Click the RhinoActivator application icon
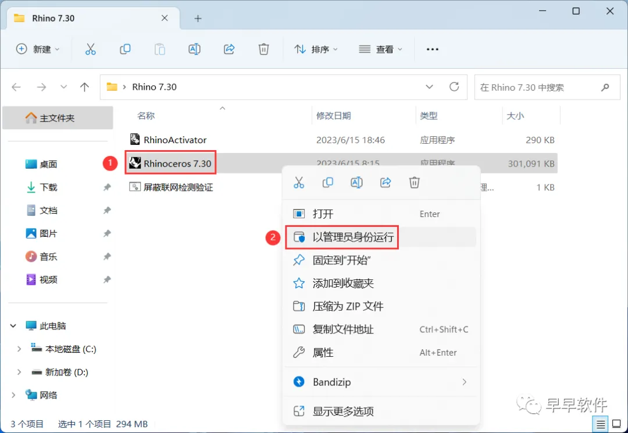628x433 pixels. click(x=135, y=140)
